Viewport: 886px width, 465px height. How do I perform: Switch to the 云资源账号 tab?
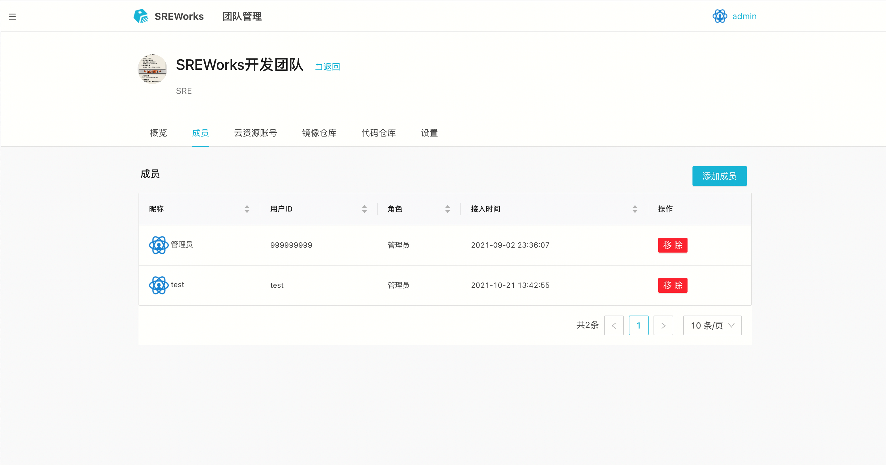[256, 133]
